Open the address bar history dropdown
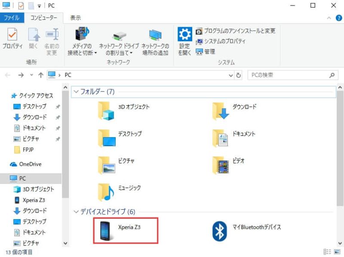The image size is (344, 257). pyautogui.click(x=231, y=75)
